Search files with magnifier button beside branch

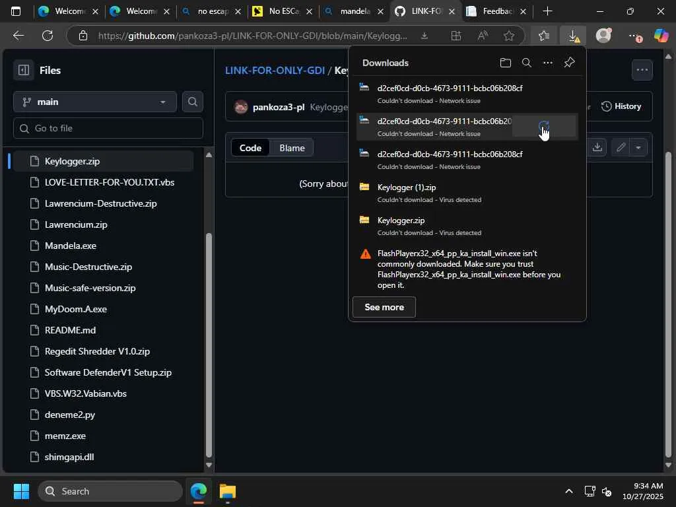click(x=192, y=102)
